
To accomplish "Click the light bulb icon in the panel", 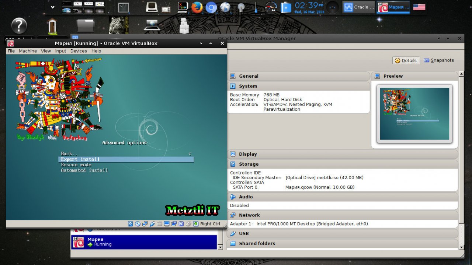I will tap(241, 7).
